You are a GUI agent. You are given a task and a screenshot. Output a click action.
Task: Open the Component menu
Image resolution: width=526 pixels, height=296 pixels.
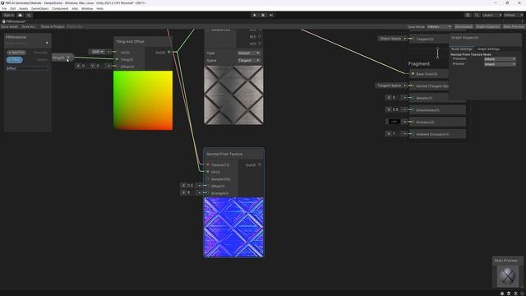tap(60, 8)
